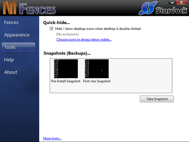This screenshot has width=189, height=142.
Task: Click the 'Snapshots (Backups)...' heading
Action: pos(67,53)
